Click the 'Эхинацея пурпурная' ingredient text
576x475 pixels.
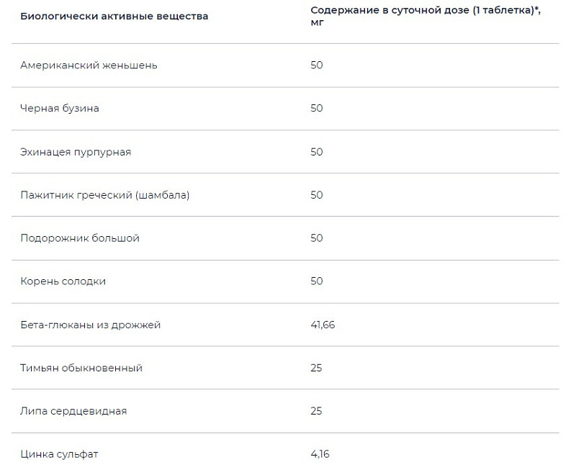point(76,152)
